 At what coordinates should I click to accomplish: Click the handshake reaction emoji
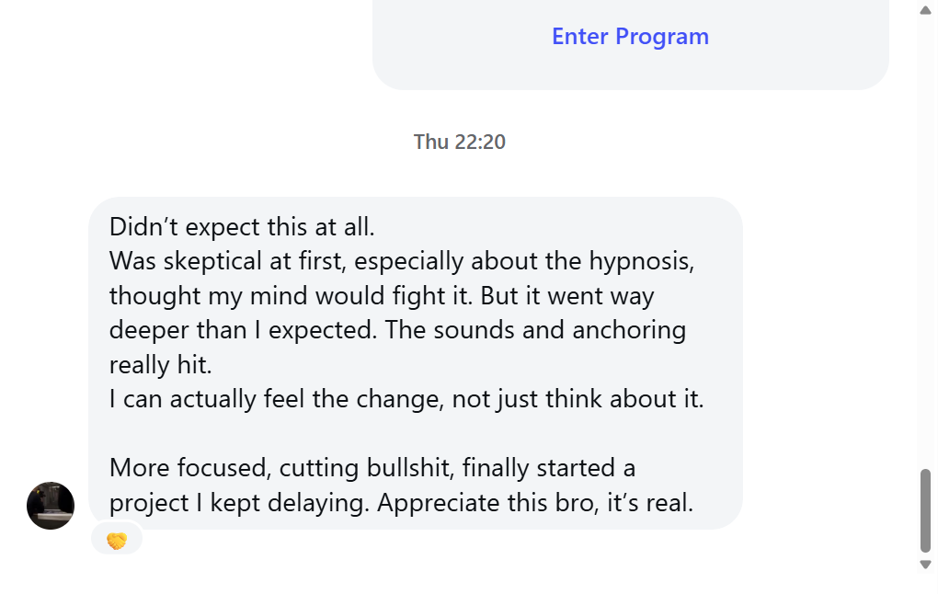tap(117, 541)
